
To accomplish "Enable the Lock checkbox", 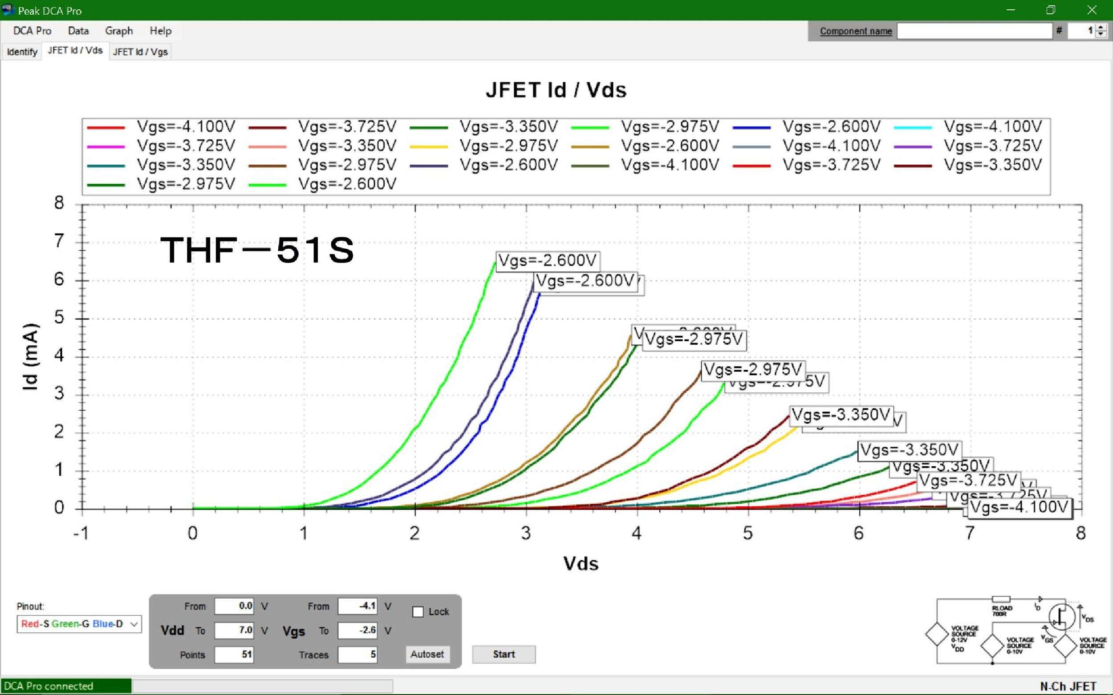I will coord(418,612).
